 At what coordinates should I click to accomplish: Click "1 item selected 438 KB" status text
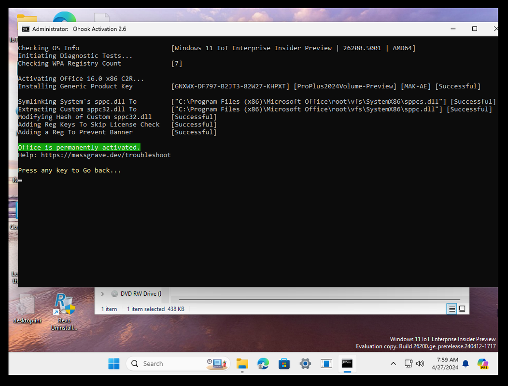pos(155,309)
